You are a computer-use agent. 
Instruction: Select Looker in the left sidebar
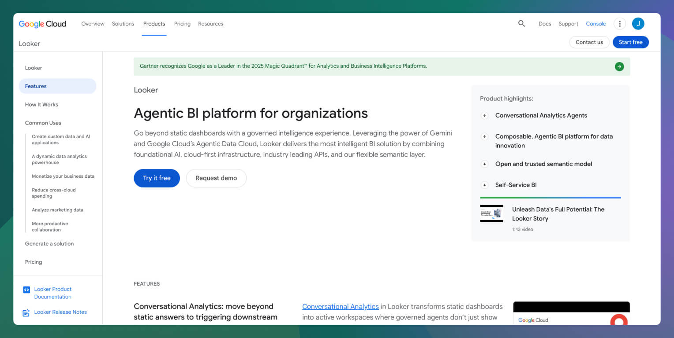tap(34, 68)
